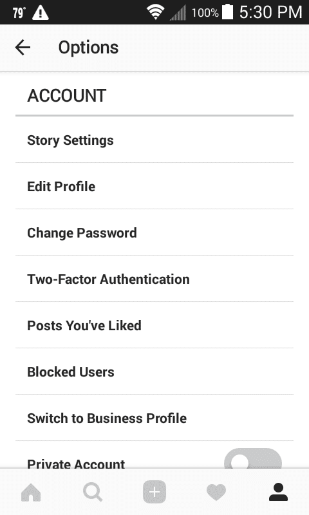The image size is (309, 515).
Task: Tap the ACCOUNT section header
Action: [x=67, y=95]
